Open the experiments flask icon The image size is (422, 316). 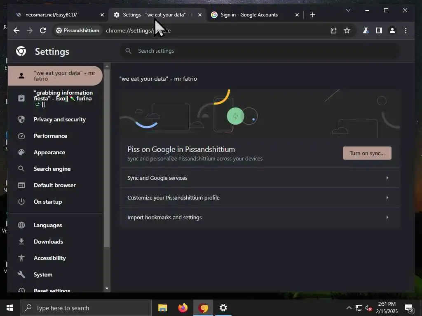pos(366,30)
